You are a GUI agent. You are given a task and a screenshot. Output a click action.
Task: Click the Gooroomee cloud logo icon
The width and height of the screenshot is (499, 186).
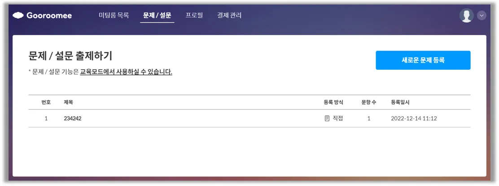pos(18,15)
